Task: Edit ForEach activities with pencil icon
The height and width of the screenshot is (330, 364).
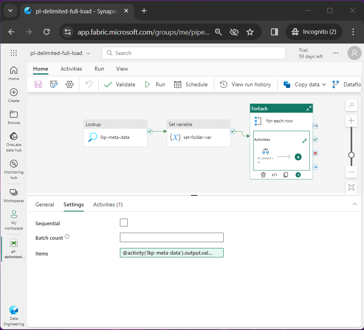Action: pyautogui.click(x=304, y=141)
